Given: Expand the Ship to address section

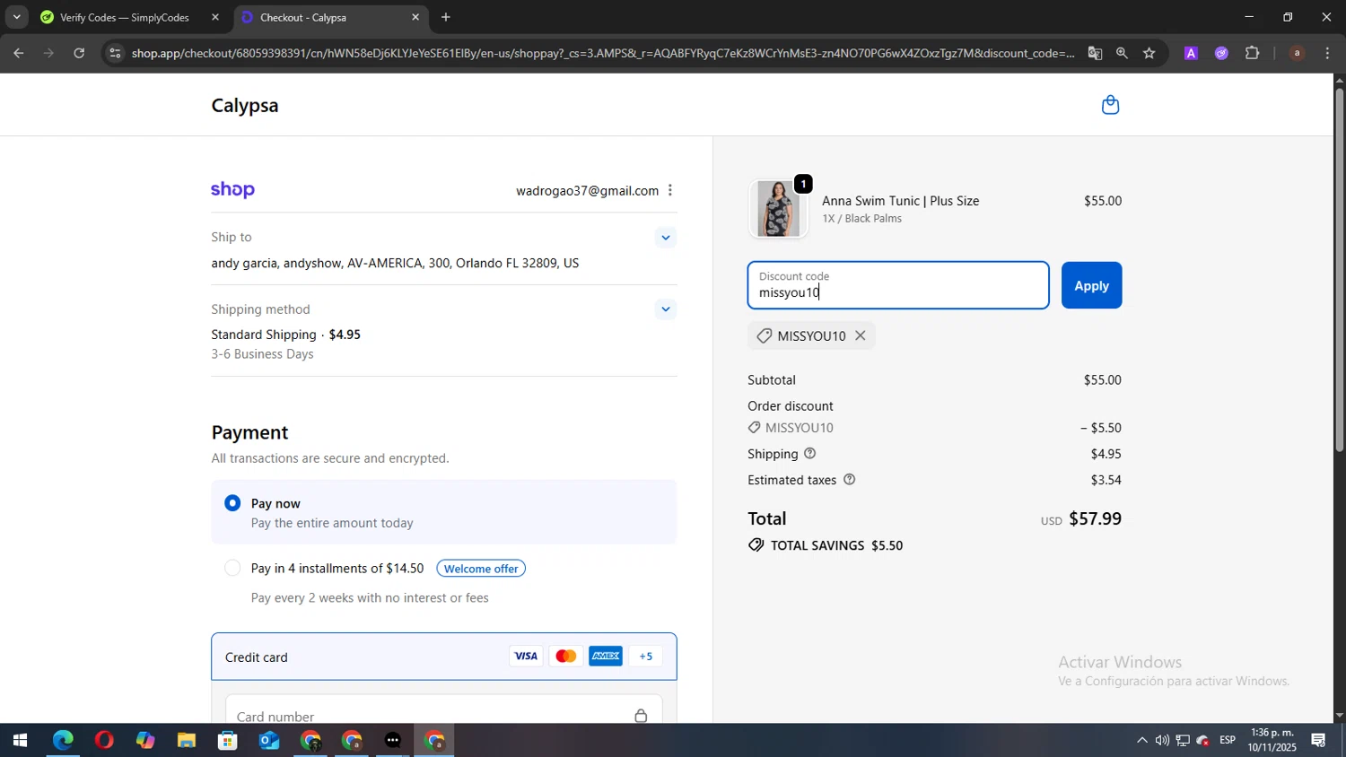Looking at the screenshot, I should pos(665,238).
